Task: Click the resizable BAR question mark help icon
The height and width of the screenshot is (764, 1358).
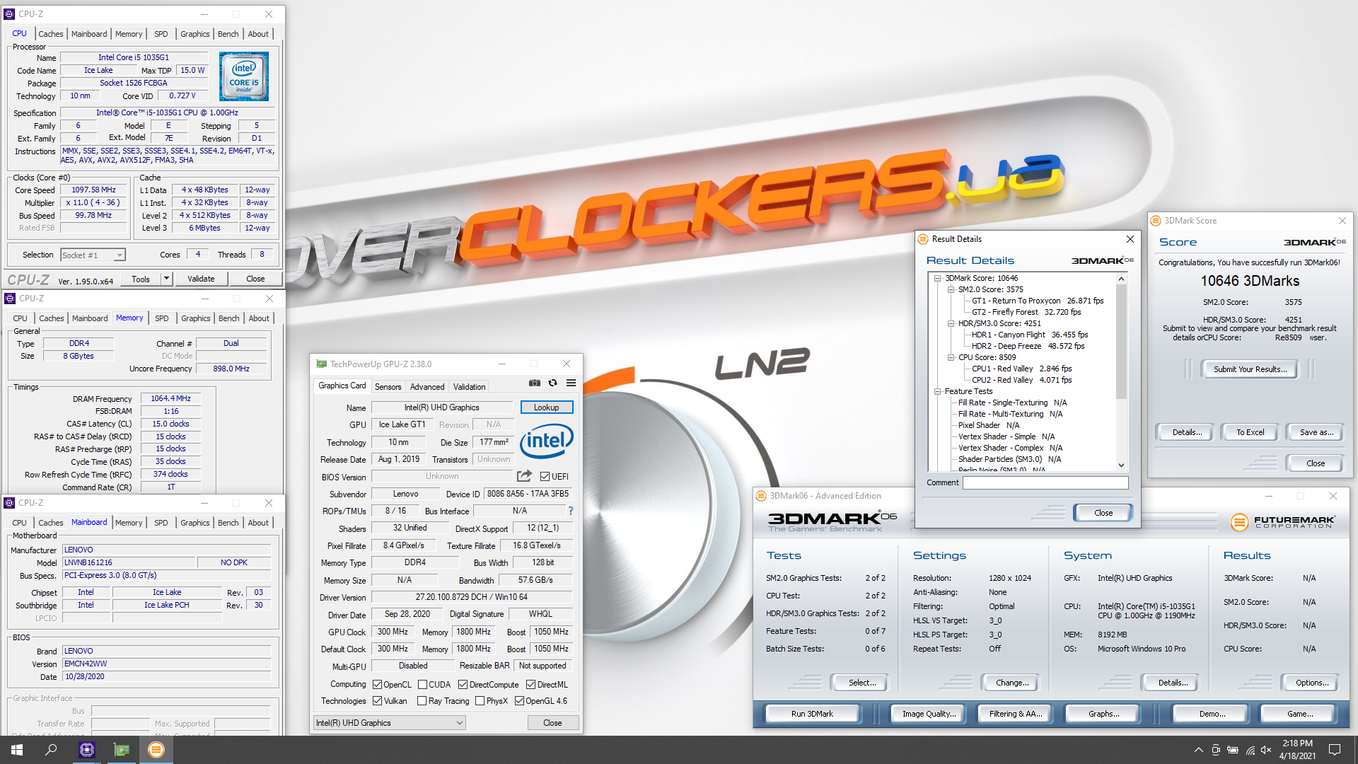Action: [x=570, y=511]
